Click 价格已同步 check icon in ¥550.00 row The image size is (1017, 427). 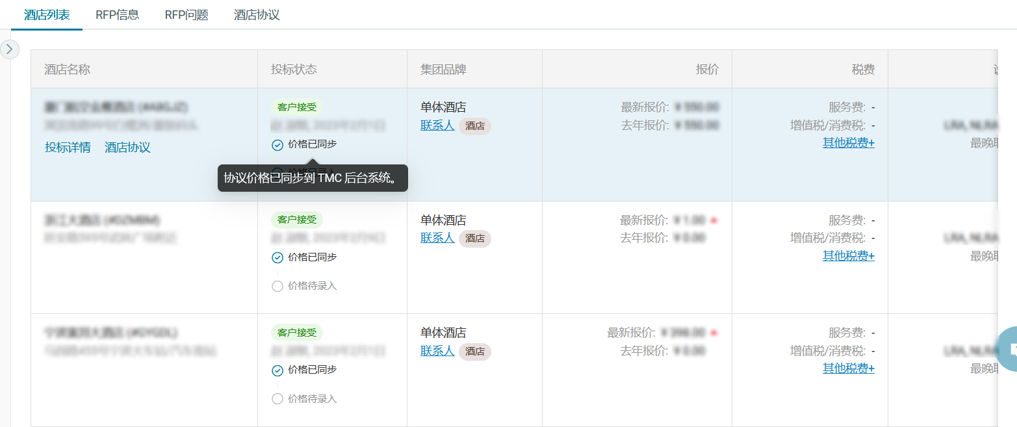(x=277, y=145)
